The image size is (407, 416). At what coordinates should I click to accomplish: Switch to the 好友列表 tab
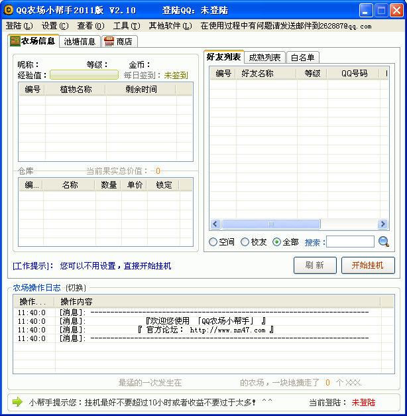(x=224, y=57)
